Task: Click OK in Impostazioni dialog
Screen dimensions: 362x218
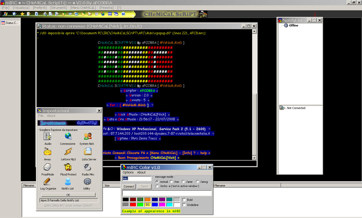Action: coord(68,195)
